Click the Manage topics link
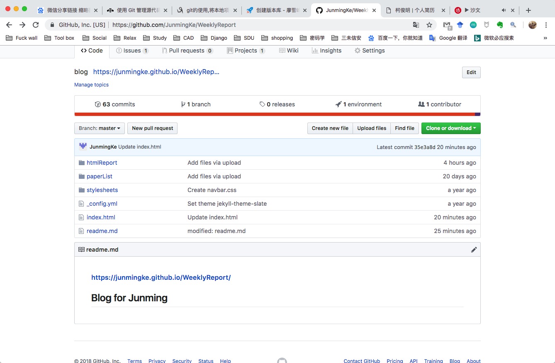 tap(91, 85)
